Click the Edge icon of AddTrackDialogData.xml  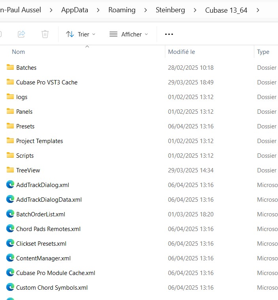(10, 199)
